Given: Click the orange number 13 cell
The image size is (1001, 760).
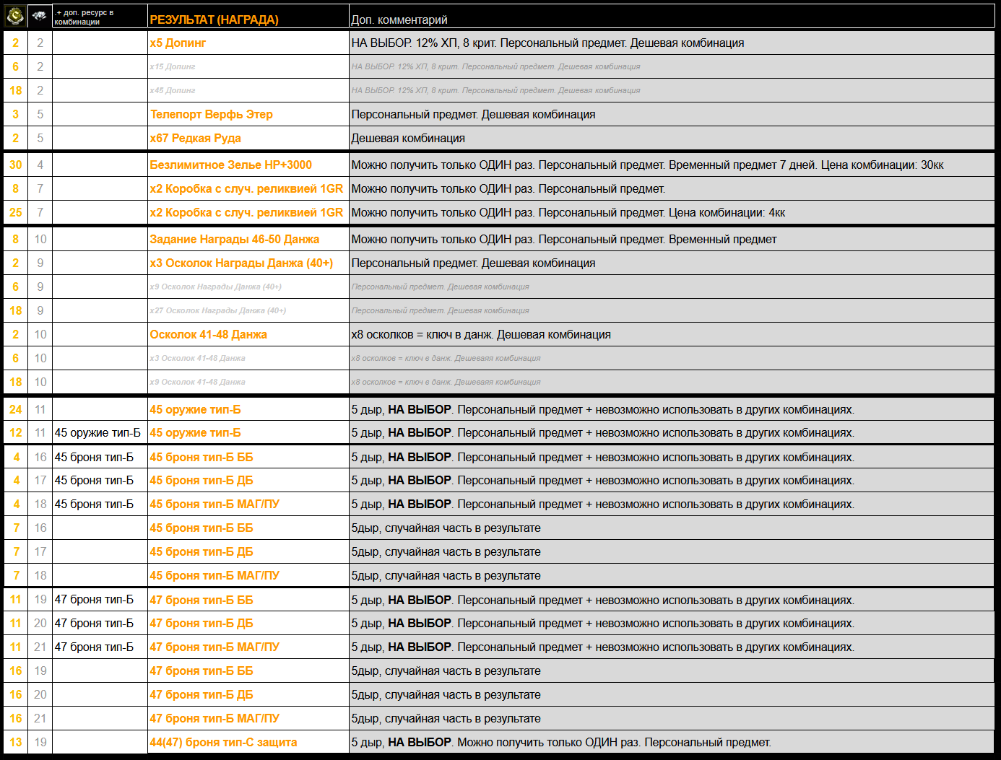Looking at the screenshot, I should click(x=16, y=742).
